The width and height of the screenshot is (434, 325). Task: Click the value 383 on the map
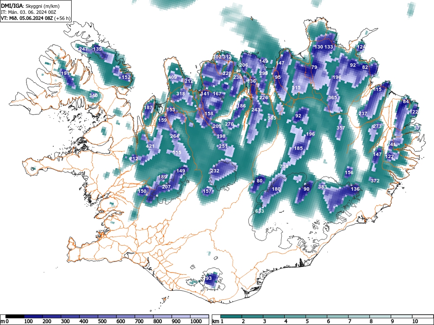point(322,187)
